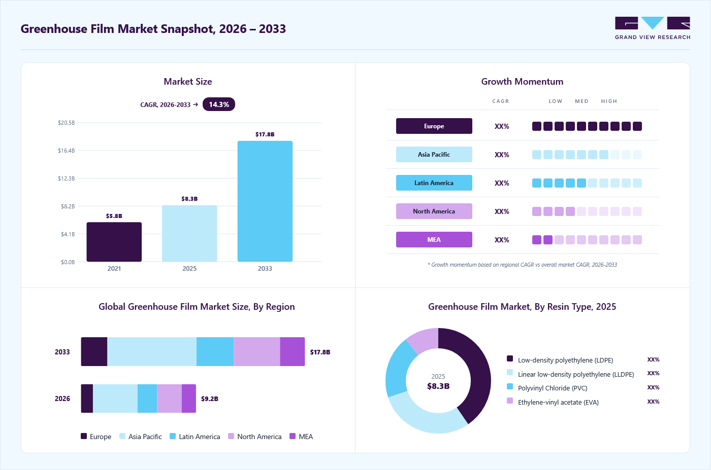
Task: Select the 2033 blue bar
Action: tap(265, 201)
